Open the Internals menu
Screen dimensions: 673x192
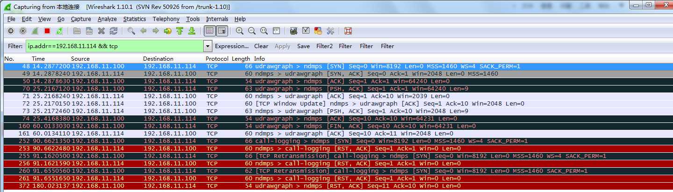point(217,19)
